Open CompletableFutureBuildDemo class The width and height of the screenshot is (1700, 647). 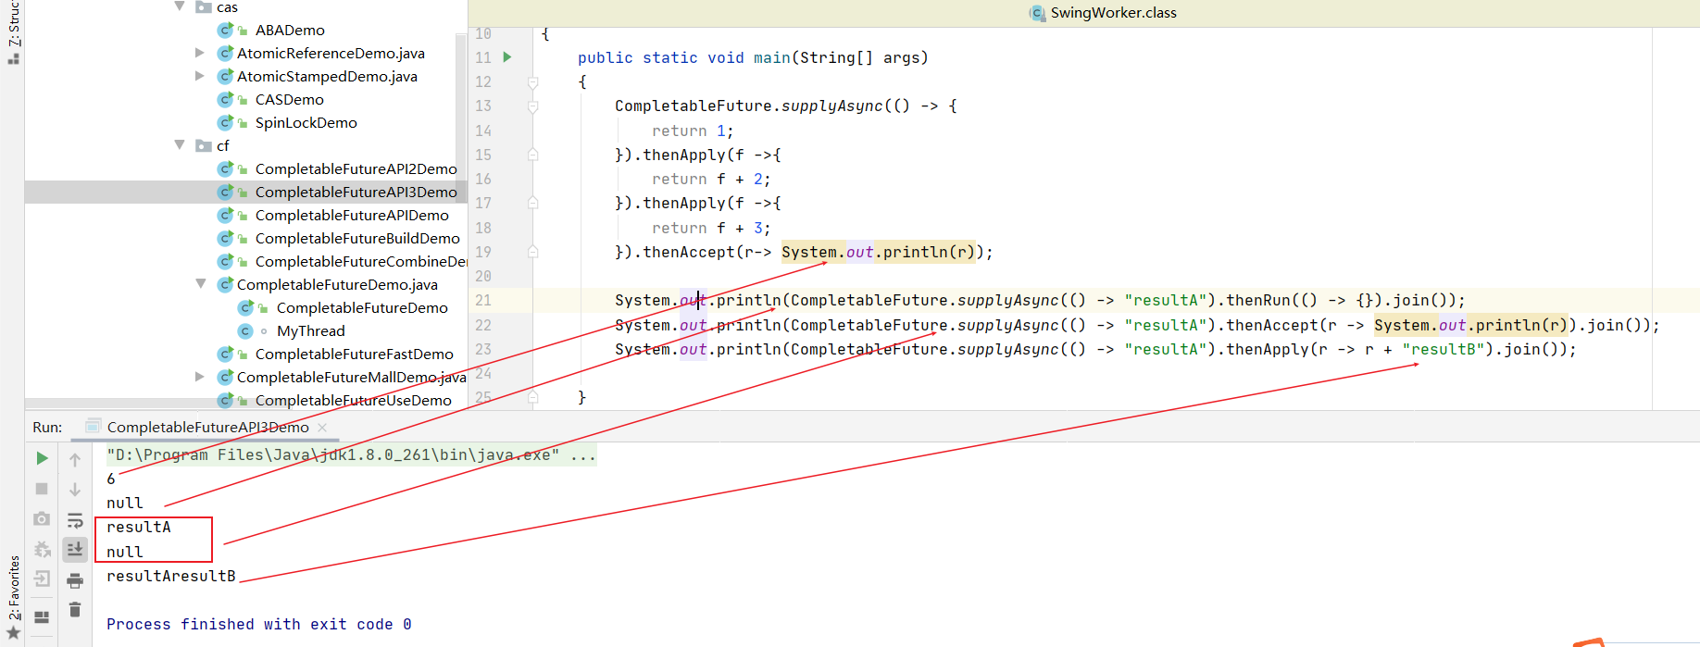(x=357, y=238)
